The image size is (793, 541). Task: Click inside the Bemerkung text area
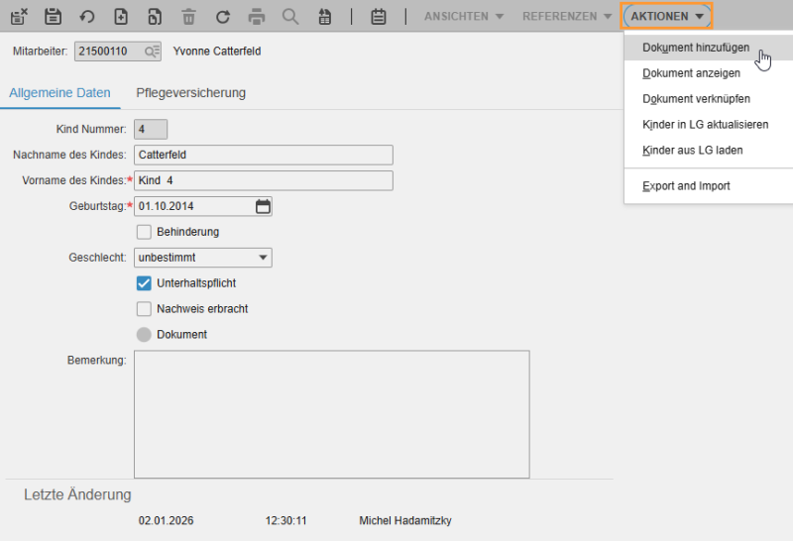[x=332, y=414]
